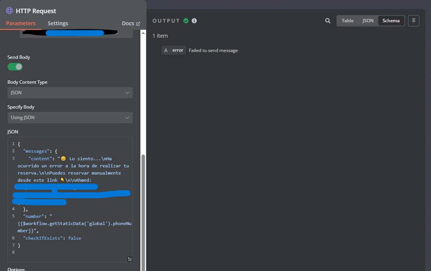This screenshot has width=431, height=271.
Task: Click the string type icon beside error
Action: coord(166,50)
